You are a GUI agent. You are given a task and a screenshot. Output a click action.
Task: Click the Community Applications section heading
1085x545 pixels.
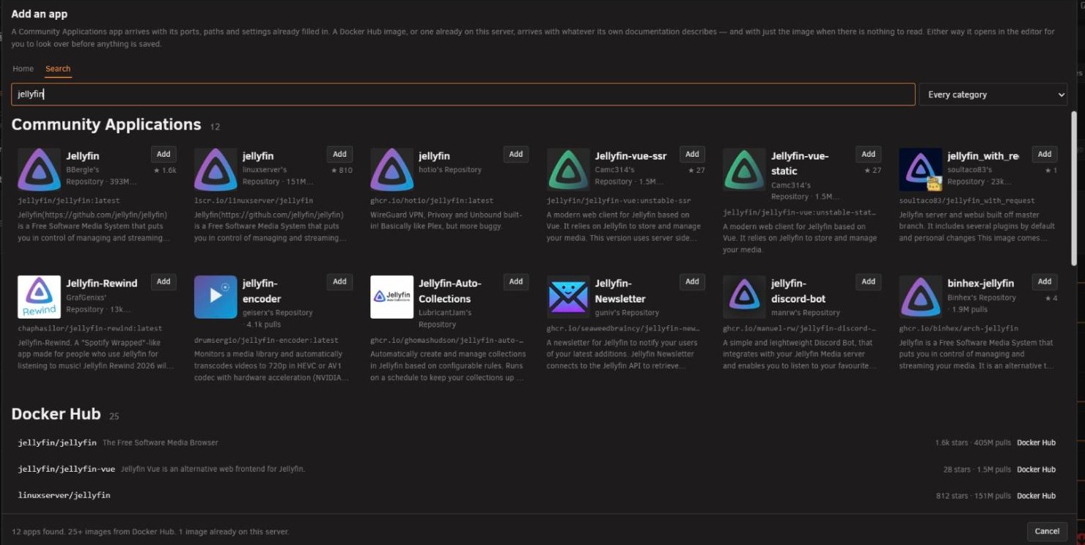(106, 125)
